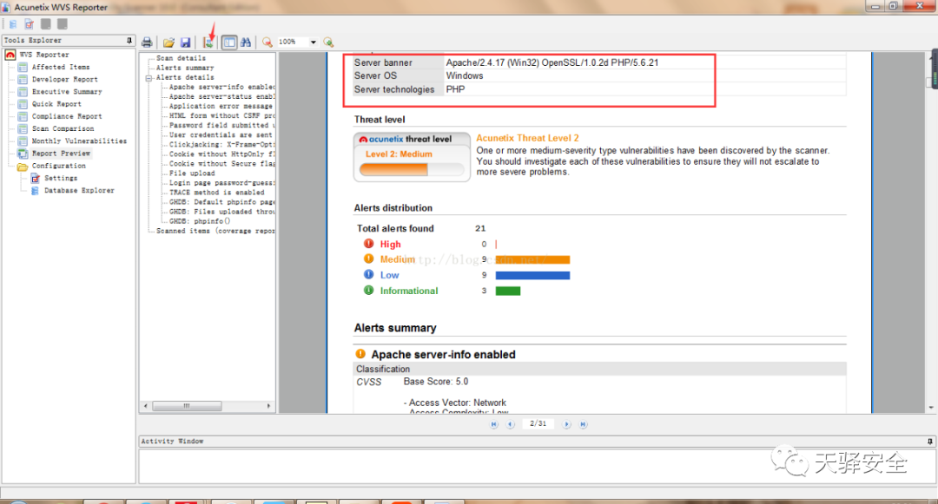Toggle the report outline pane button
Screen dimensions: 938x504
point(229,43)
